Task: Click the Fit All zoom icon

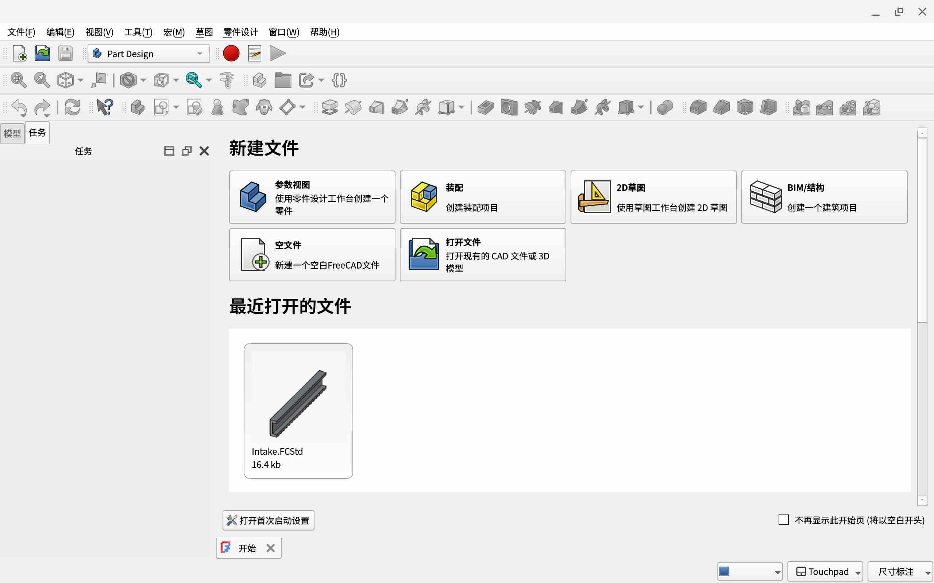Action: click(19, 80)
